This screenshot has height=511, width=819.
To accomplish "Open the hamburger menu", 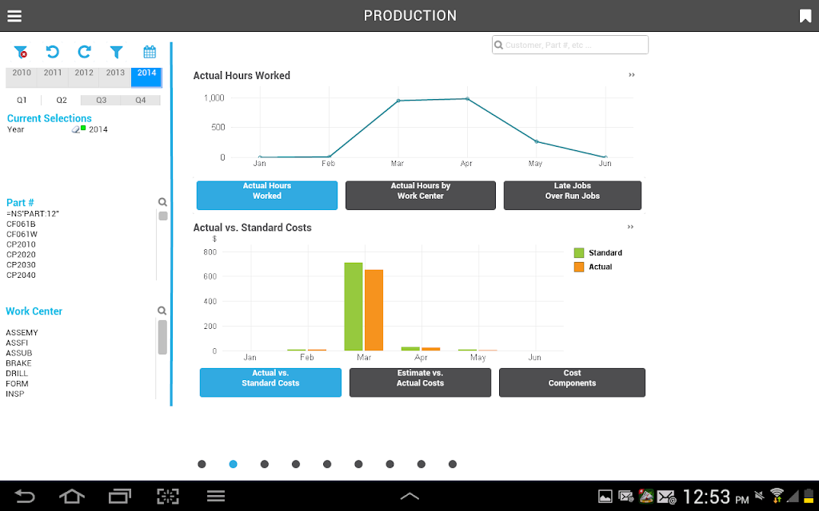I will [14, 16].
